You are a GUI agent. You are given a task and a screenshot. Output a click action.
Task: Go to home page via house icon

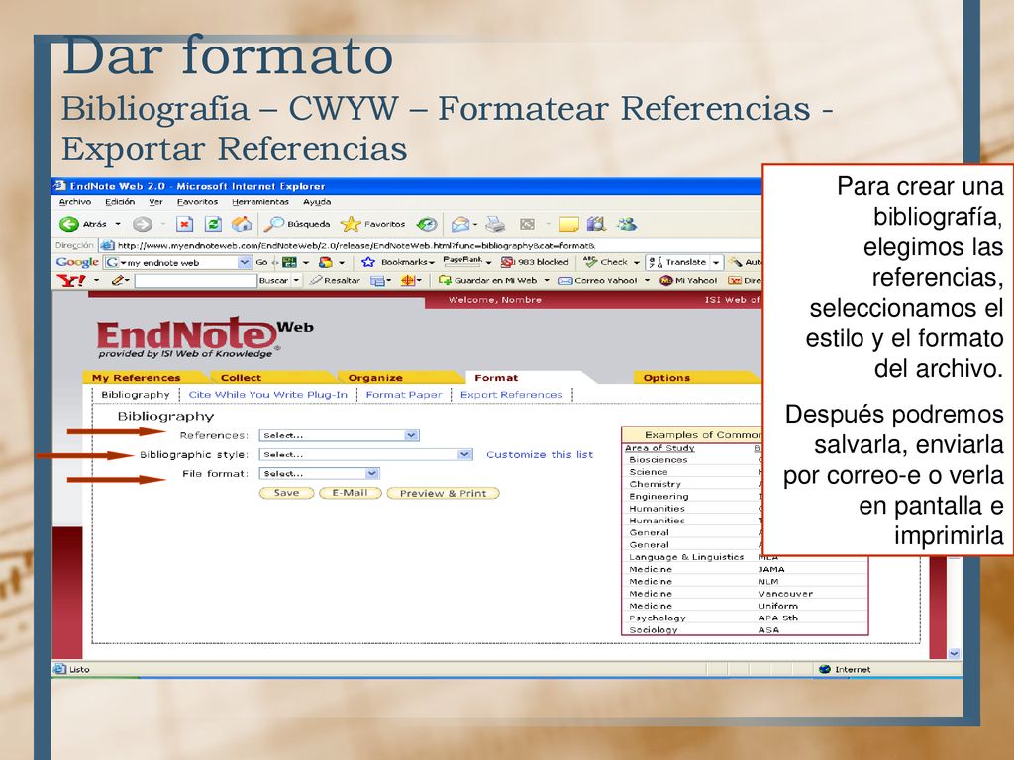click(x=242, y=224)
